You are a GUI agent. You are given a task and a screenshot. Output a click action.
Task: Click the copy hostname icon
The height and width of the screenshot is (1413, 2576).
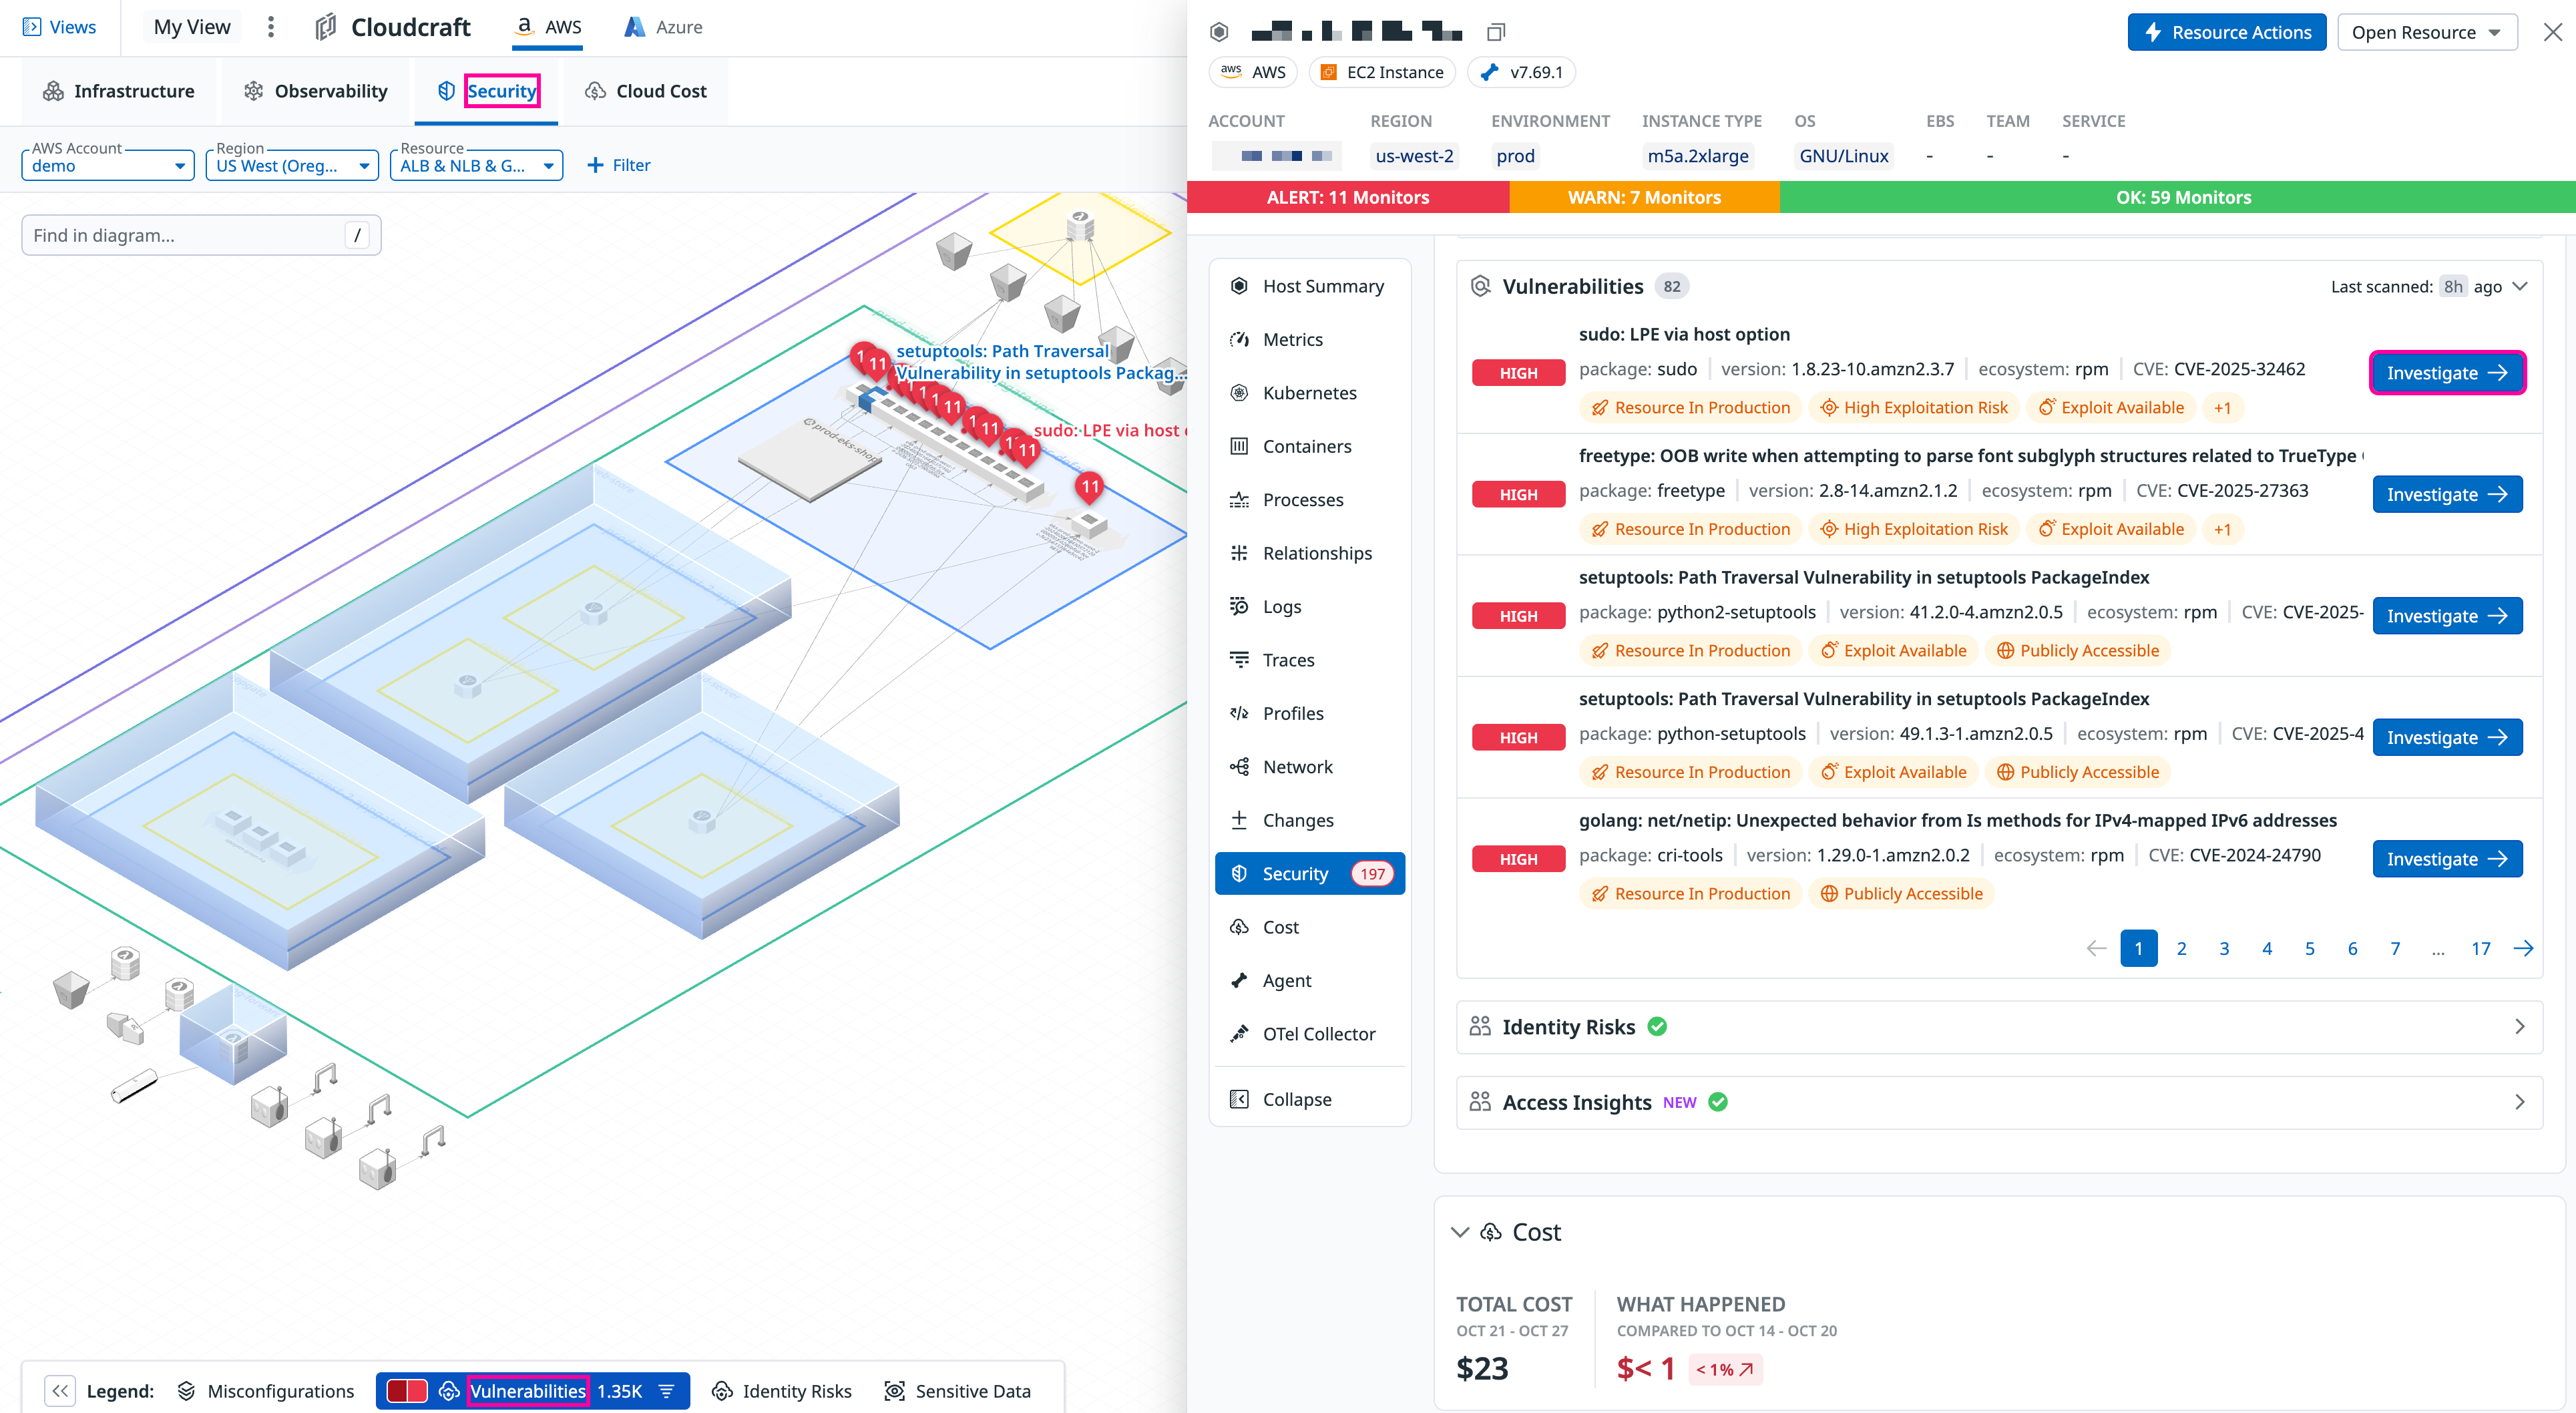pos(1495,32)
